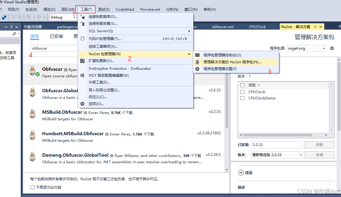The height and width of the screenshot is (197, 341).
Task: Click the Dameng.Obfuscar.GlobalTool package icon
Action: [x=33, y=157]
